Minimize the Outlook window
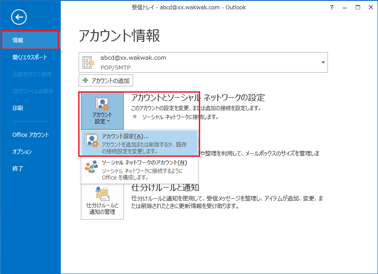 coord(345,8)
